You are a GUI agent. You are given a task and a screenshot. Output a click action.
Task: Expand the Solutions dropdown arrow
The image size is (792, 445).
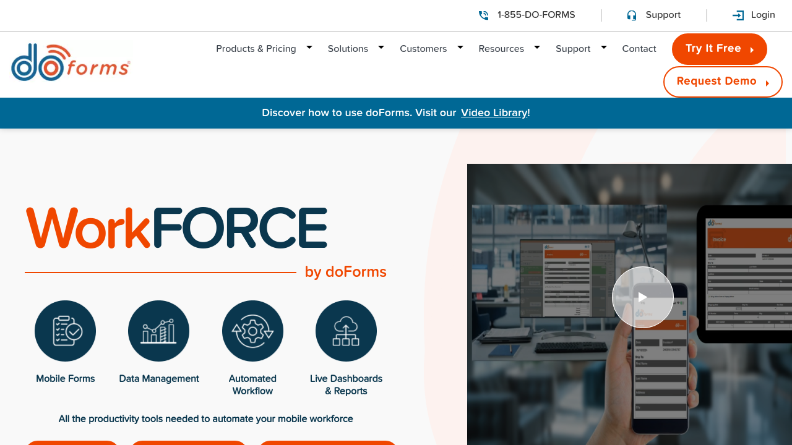(381, 48)
